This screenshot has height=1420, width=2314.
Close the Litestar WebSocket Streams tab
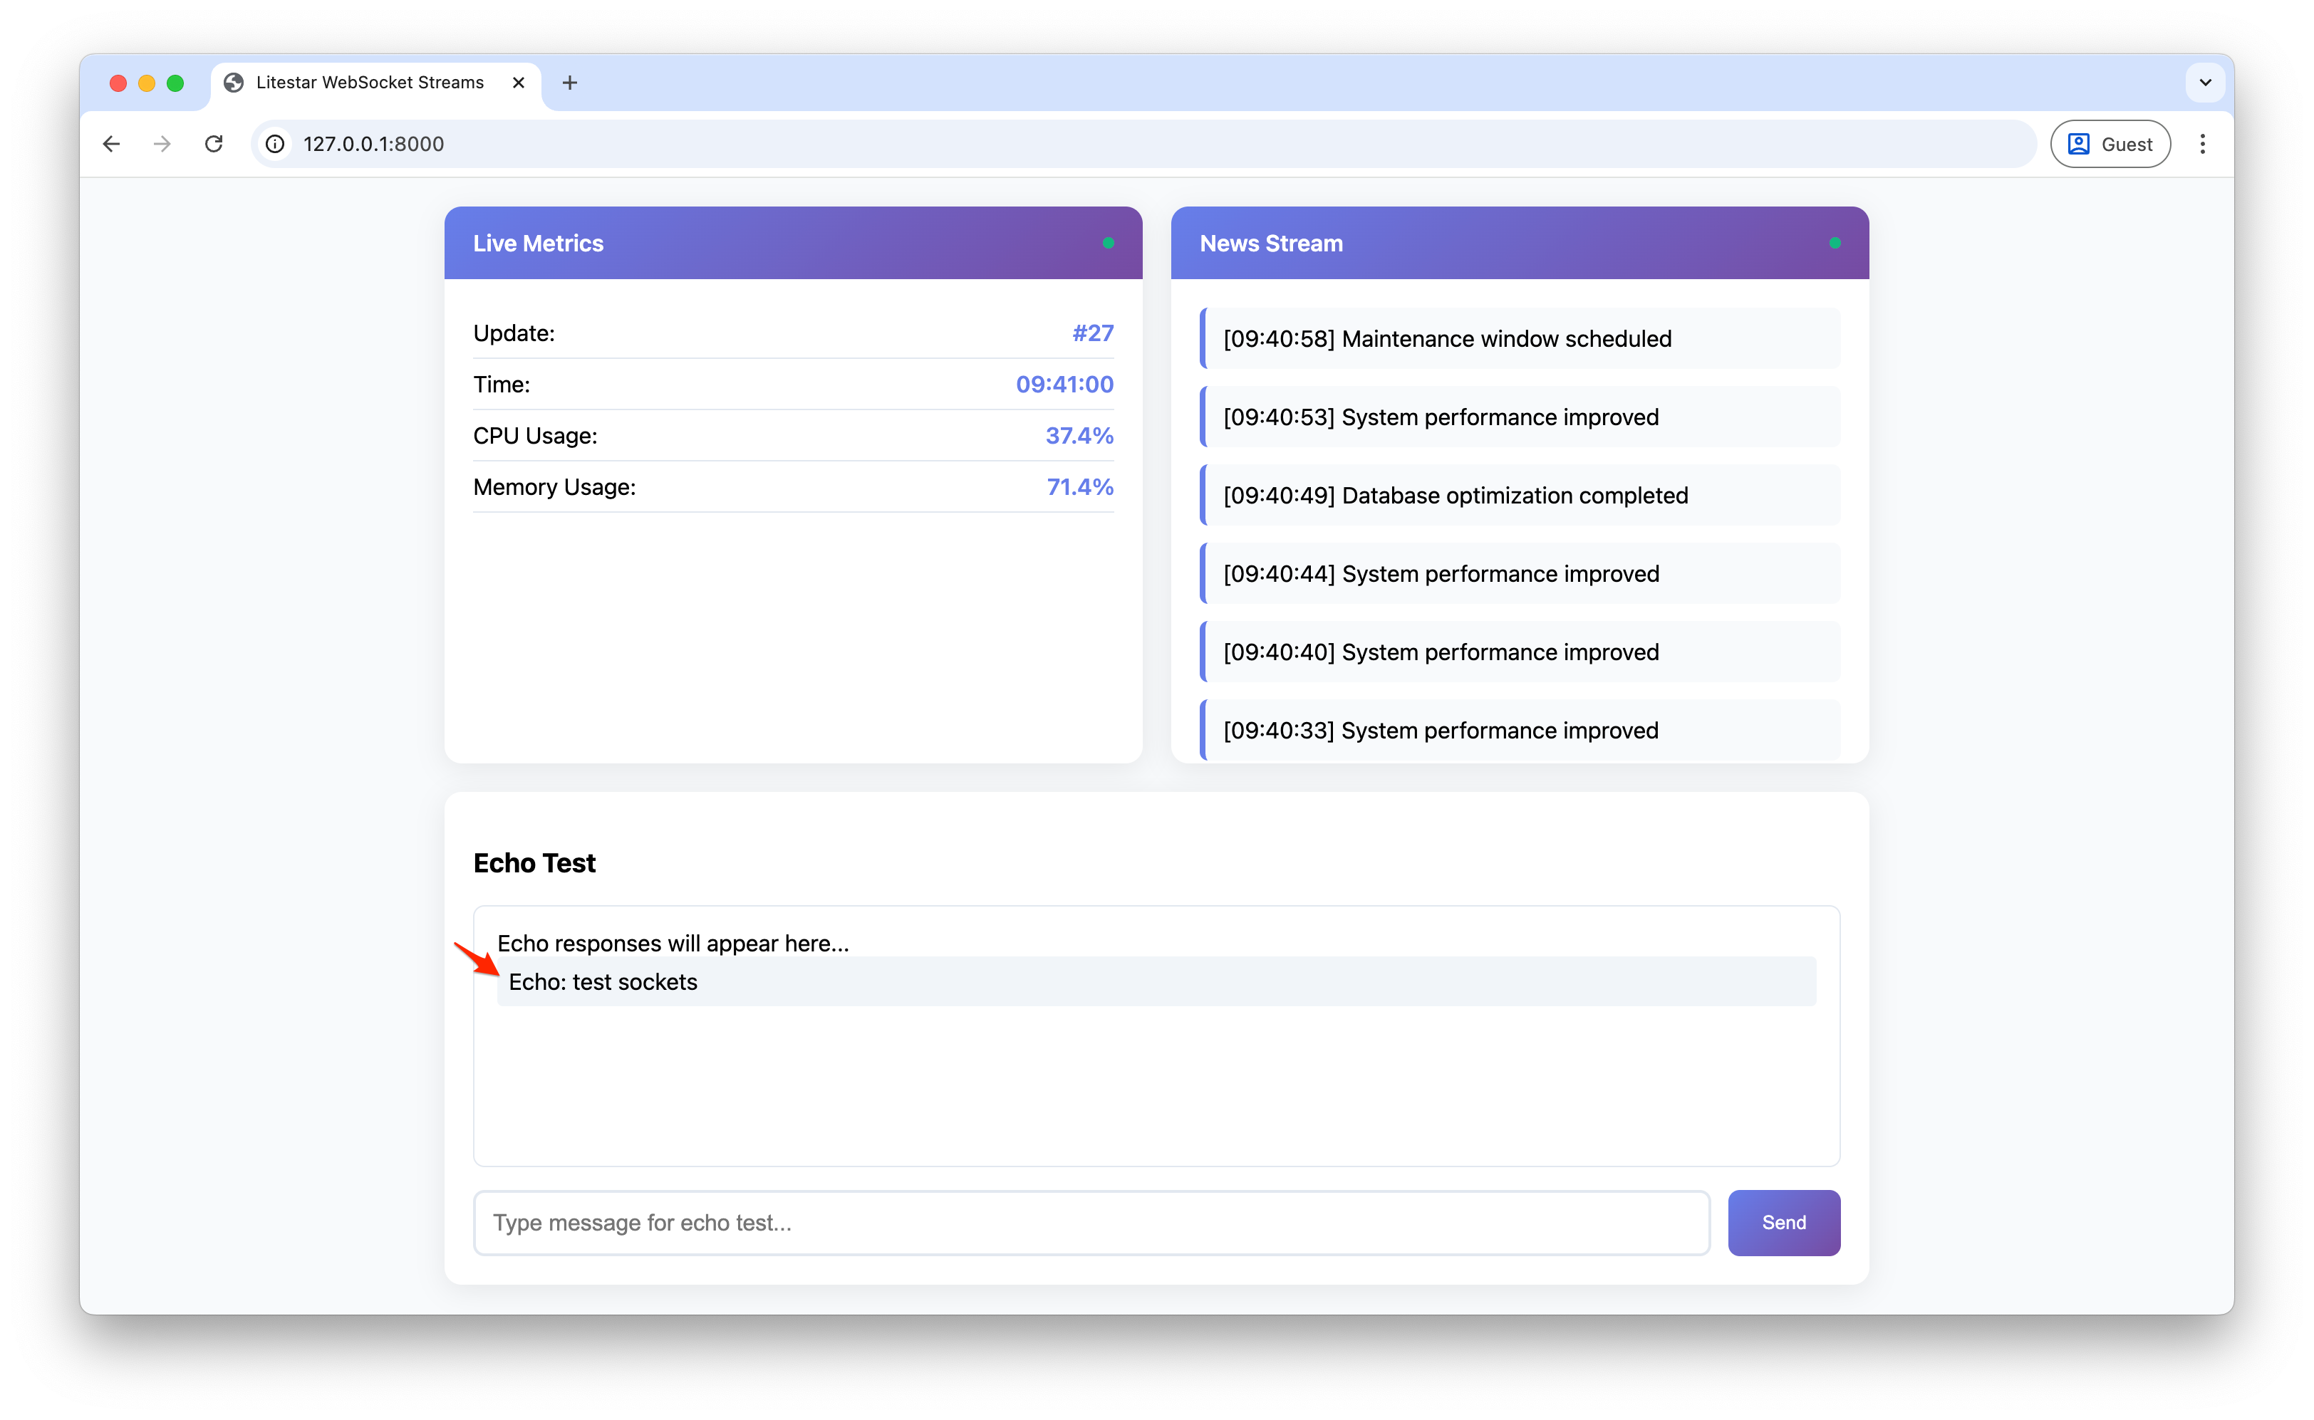tap(519, 83)
